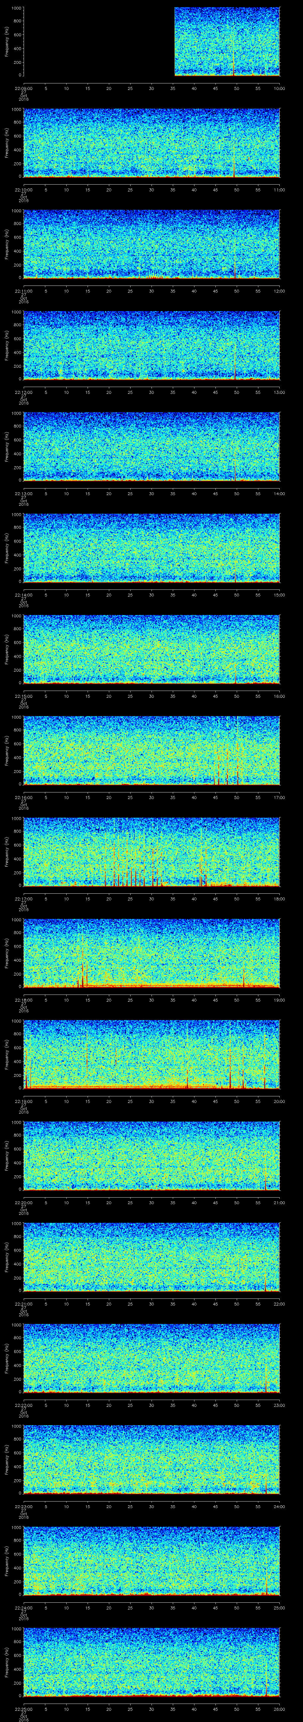
Task: Select the '22:21:00' start time label
Action: click(24, 1304)
